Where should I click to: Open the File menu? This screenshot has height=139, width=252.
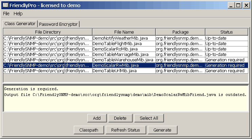coord(6,14)
